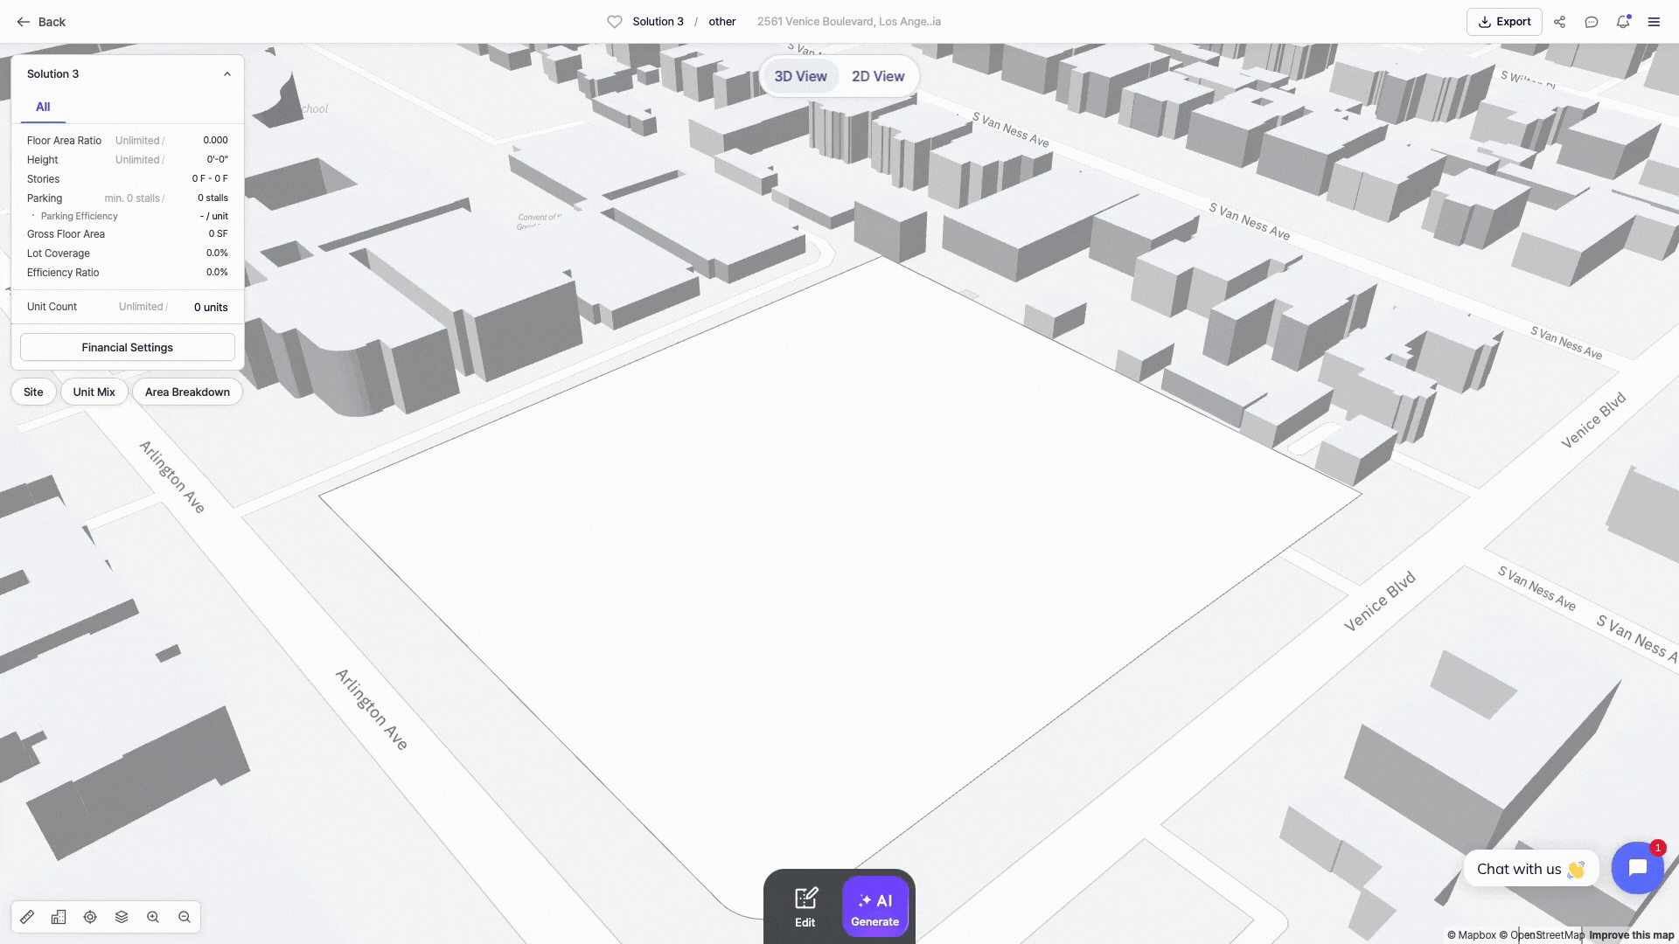Click the buildings icon in bottom toolbar
This screenshot has height=944, width=1679.
pyautogui.click(x=59, y=917)
